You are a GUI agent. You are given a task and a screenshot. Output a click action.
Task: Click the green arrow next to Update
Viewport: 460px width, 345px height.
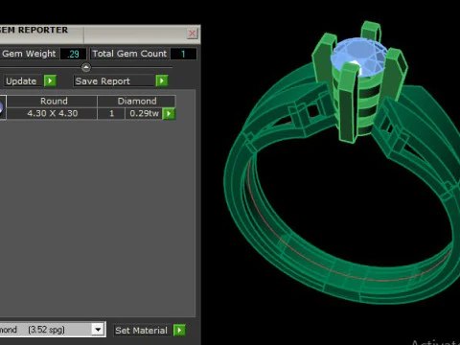[50, 80]
